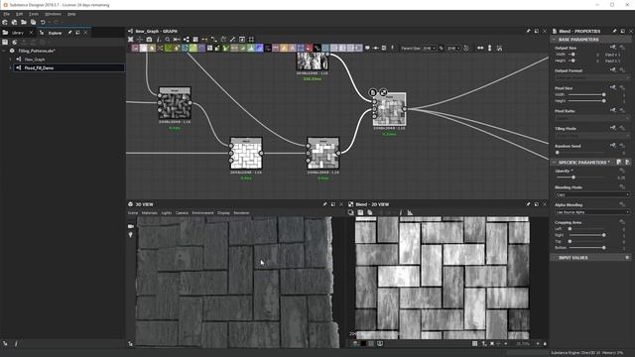Viewport: 635px width, 357px height.
Task: Click the save bitmap icon in 2D View toolbar
Action: (x=360, y=212)
